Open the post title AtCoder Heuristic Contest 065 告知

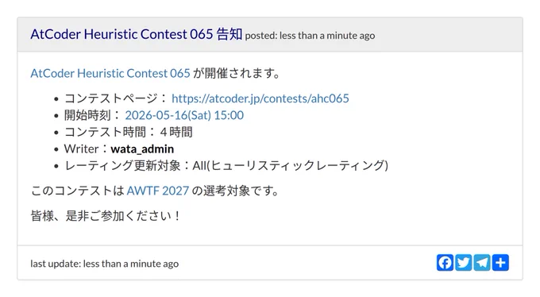[x=137, y=34]
